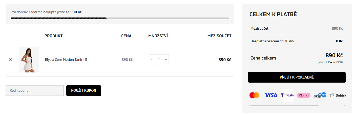Proceed with Přejít k pokladně button

[x=297, y=77]
